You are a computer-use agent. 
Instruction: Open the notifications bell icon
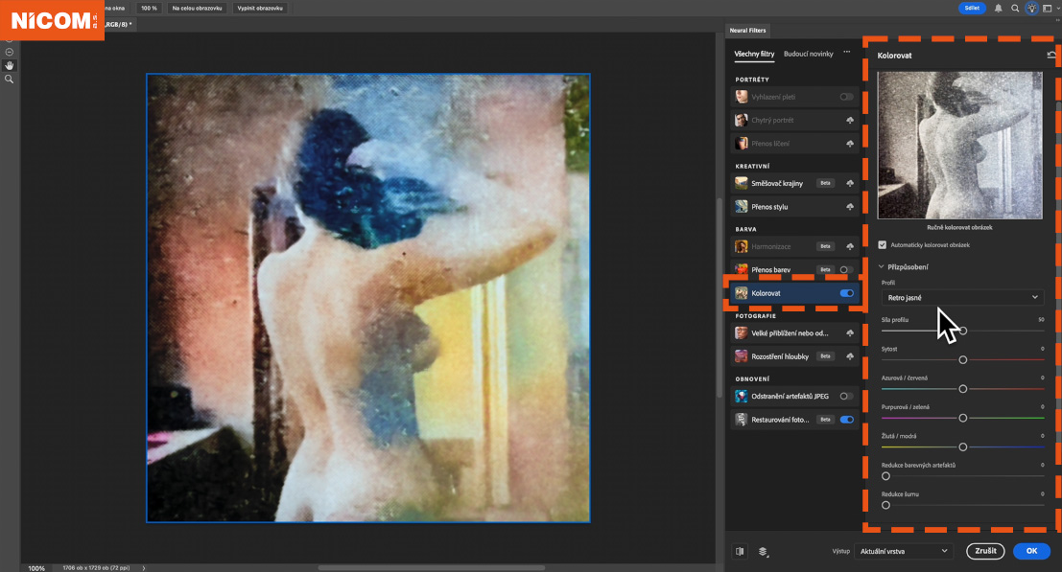pos(999,8)
